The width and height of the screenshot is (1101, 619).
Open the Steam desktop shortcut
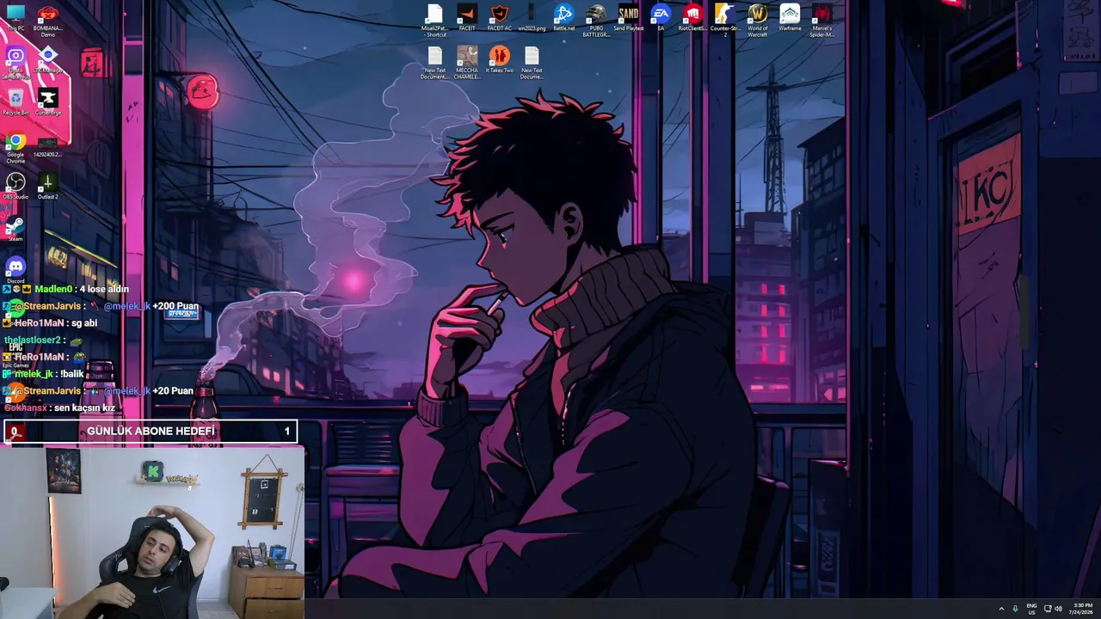[x=15, y=229]
